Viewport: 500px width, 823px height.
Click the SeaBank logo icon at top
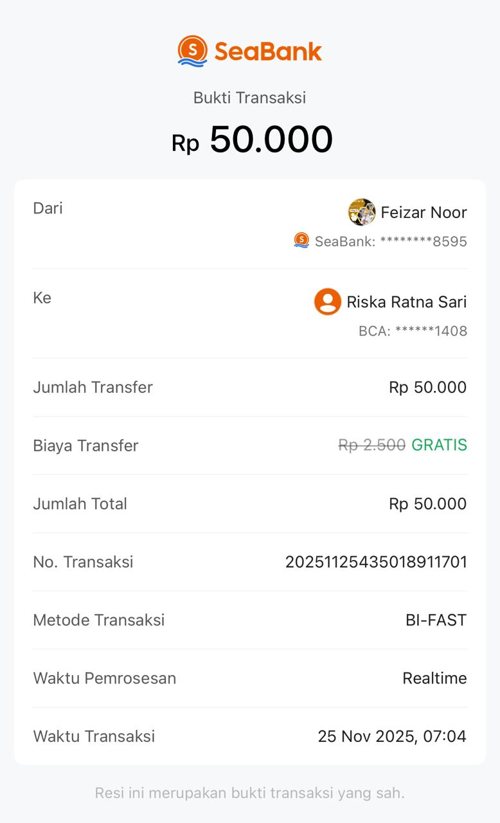[x=193, y=51]
